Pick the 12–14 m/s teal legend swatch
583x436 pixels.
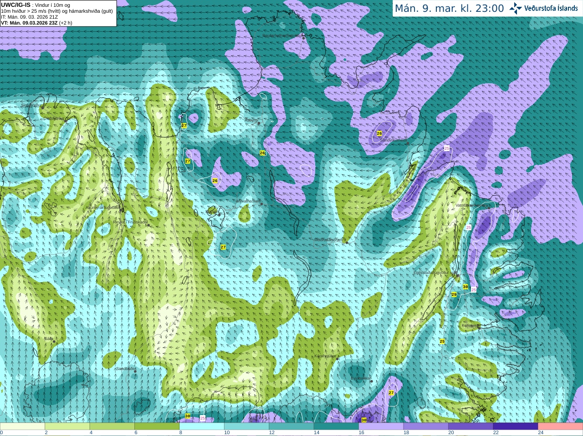pos(291,426)
